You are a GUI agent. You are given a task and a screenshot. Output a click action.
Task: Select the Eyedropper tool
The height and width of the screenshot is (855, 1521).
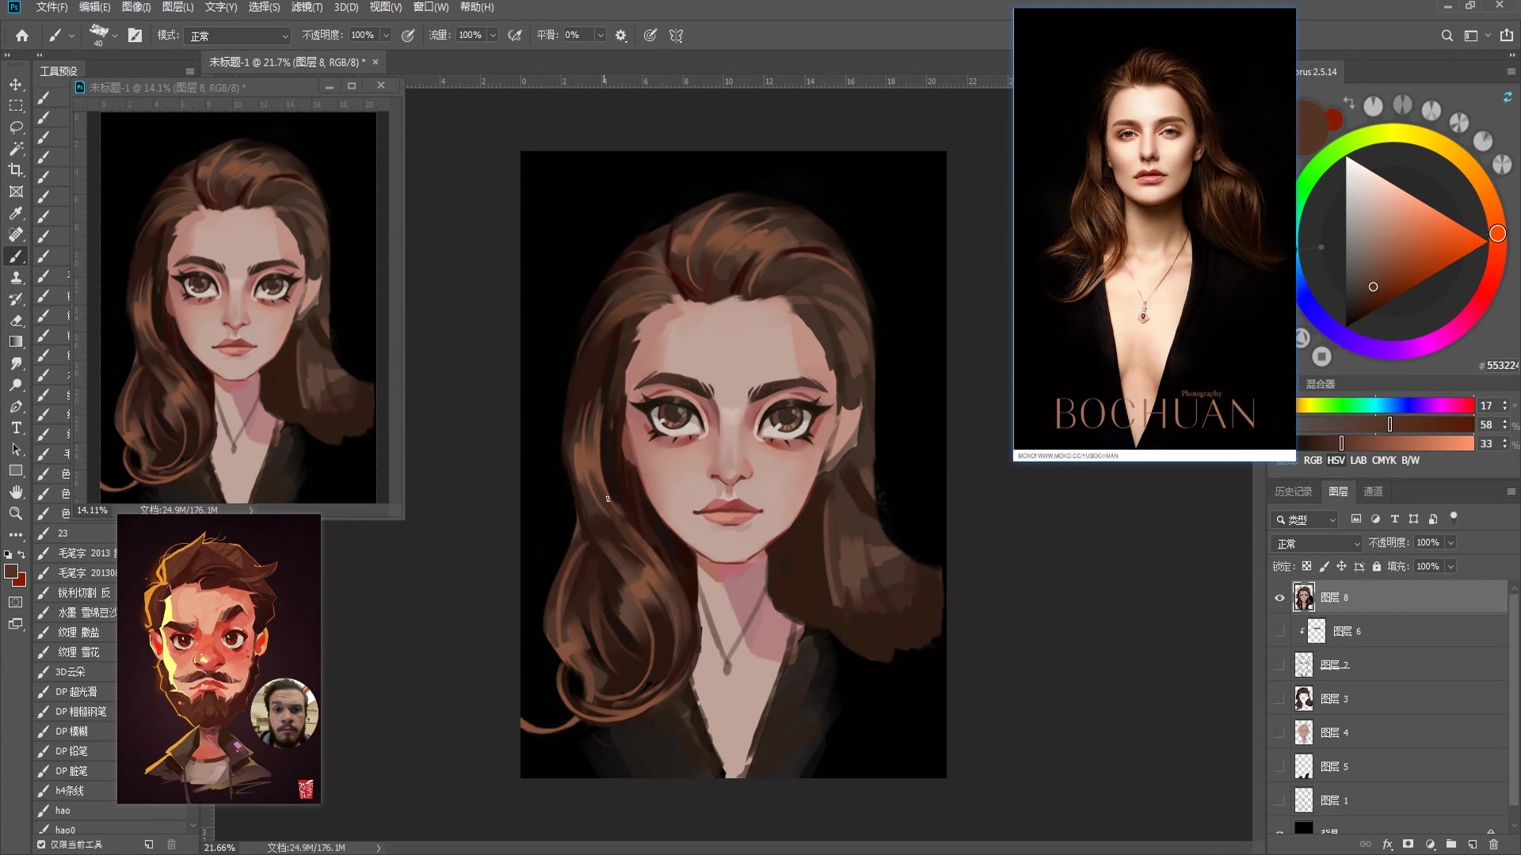point(16,213)
